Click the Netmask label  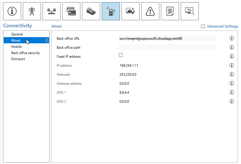[x=63, y=74]
